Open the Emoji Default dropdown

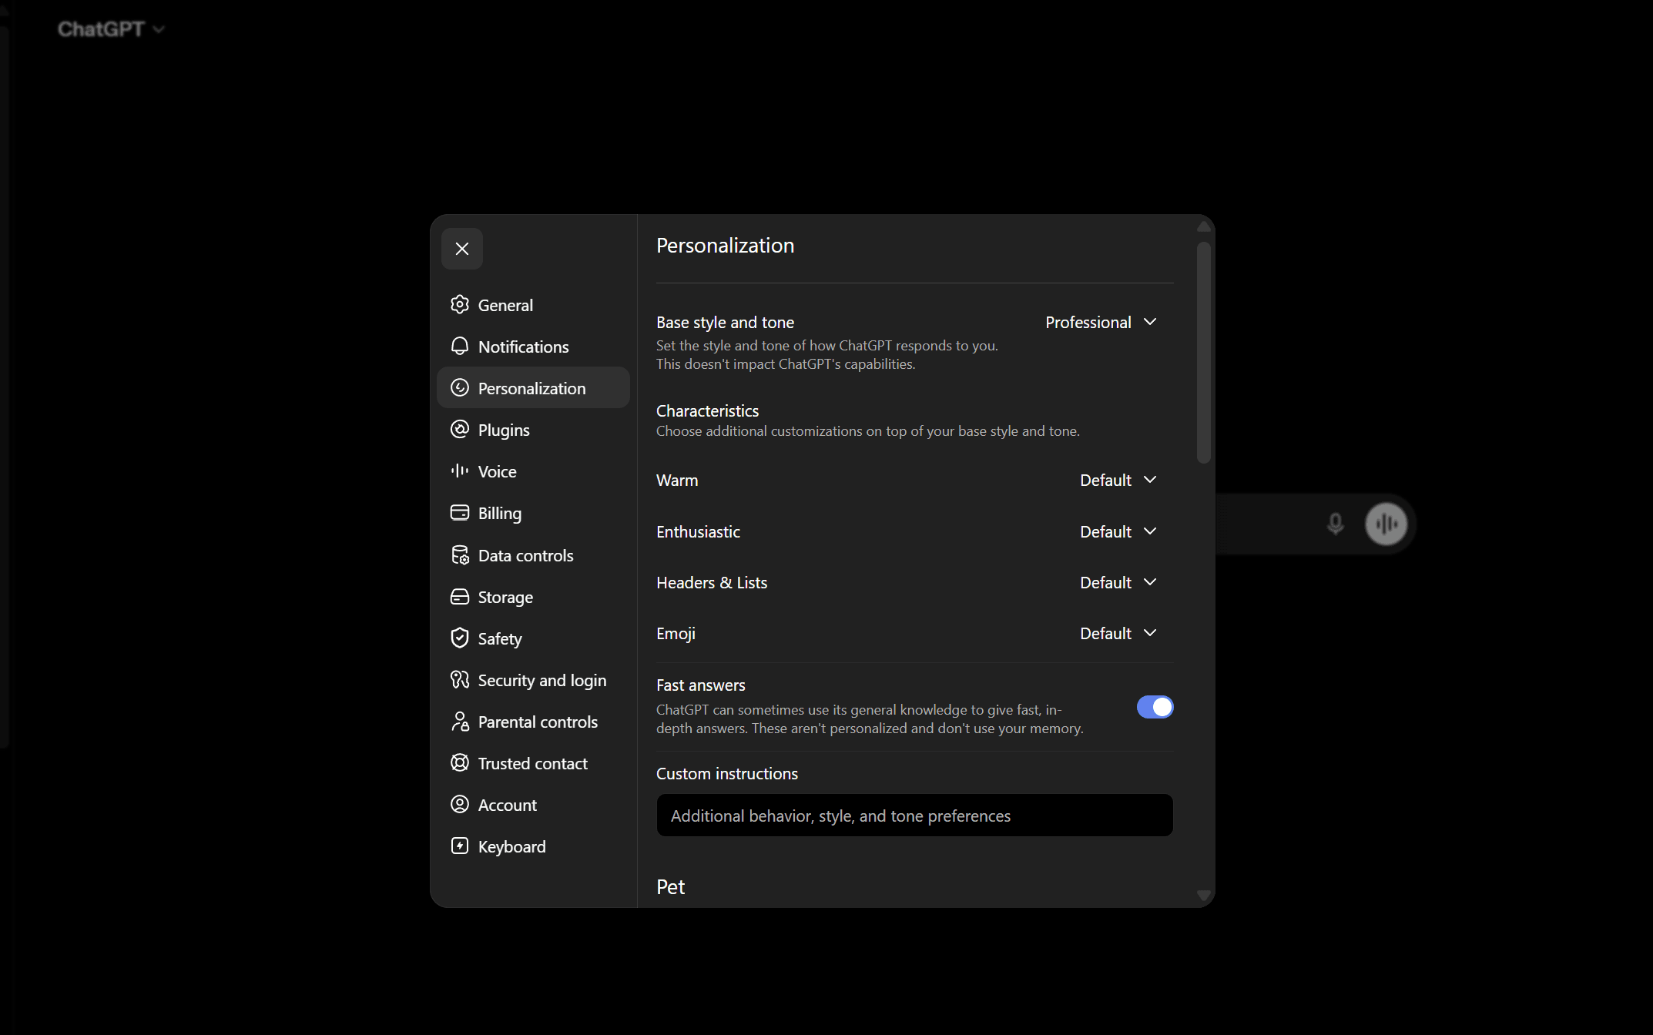click(x=1118, y=633)
